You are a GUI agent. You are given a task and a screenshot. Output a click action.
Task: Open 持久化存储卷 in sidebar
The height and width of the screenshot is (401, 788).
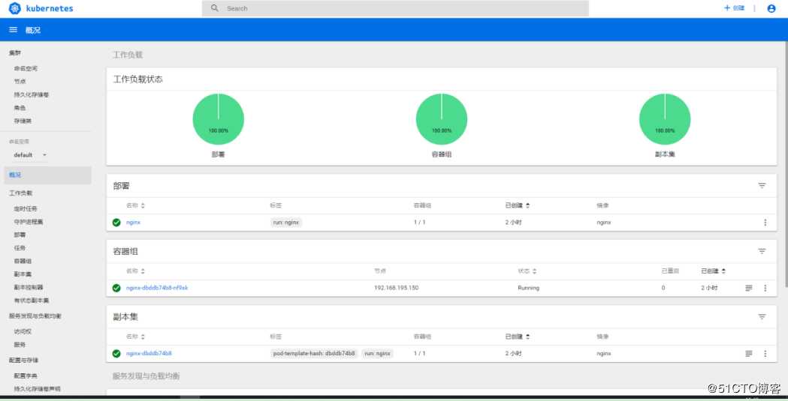coord(31,94)
